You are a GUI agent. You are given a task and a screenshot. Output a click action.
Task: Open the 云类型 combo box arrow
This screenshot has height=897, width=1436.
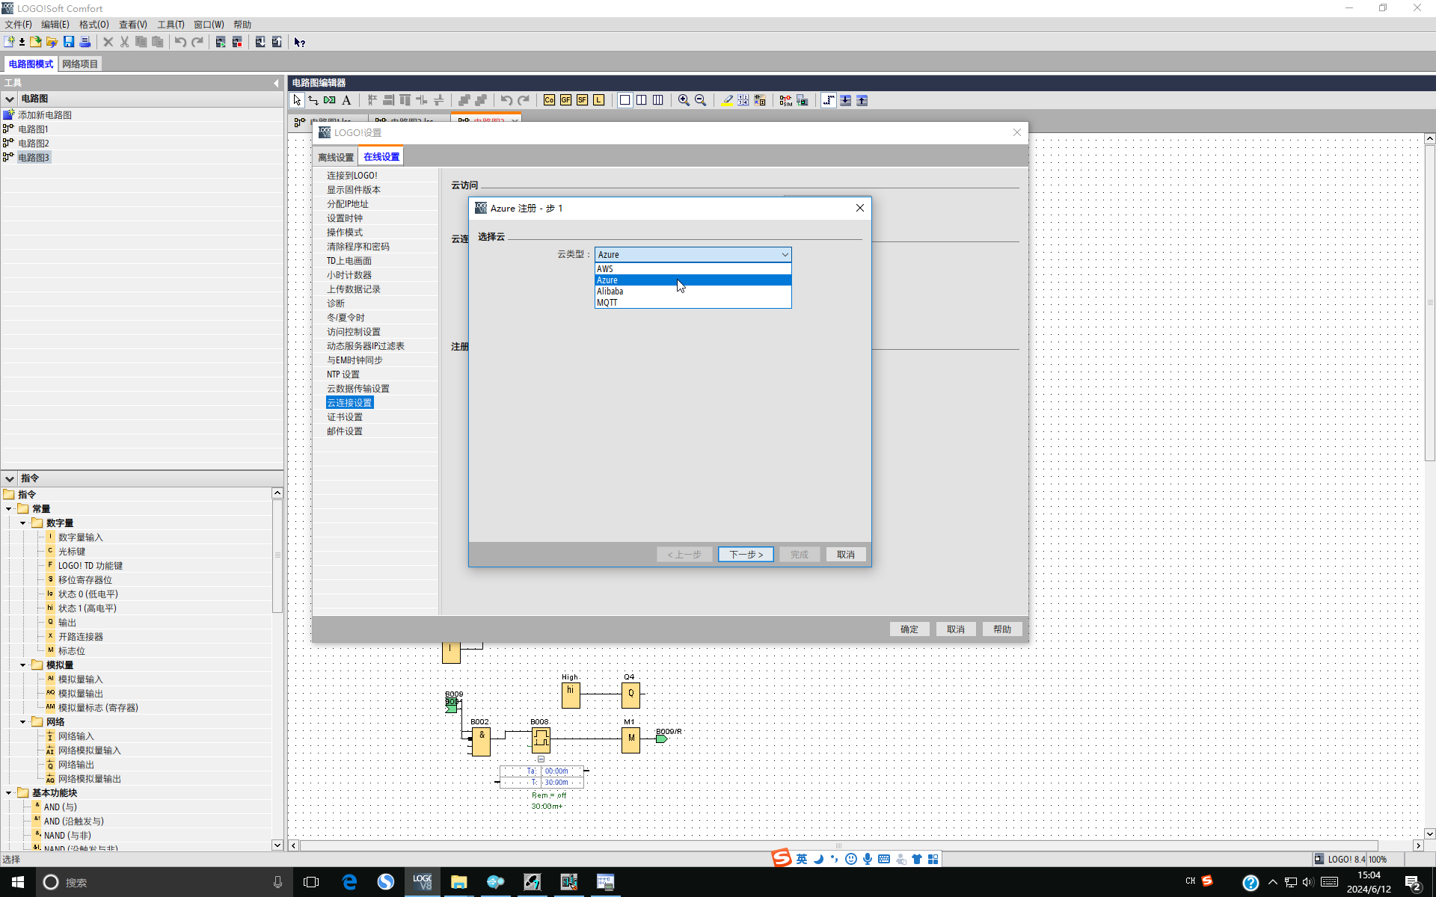tap(785, 255)
